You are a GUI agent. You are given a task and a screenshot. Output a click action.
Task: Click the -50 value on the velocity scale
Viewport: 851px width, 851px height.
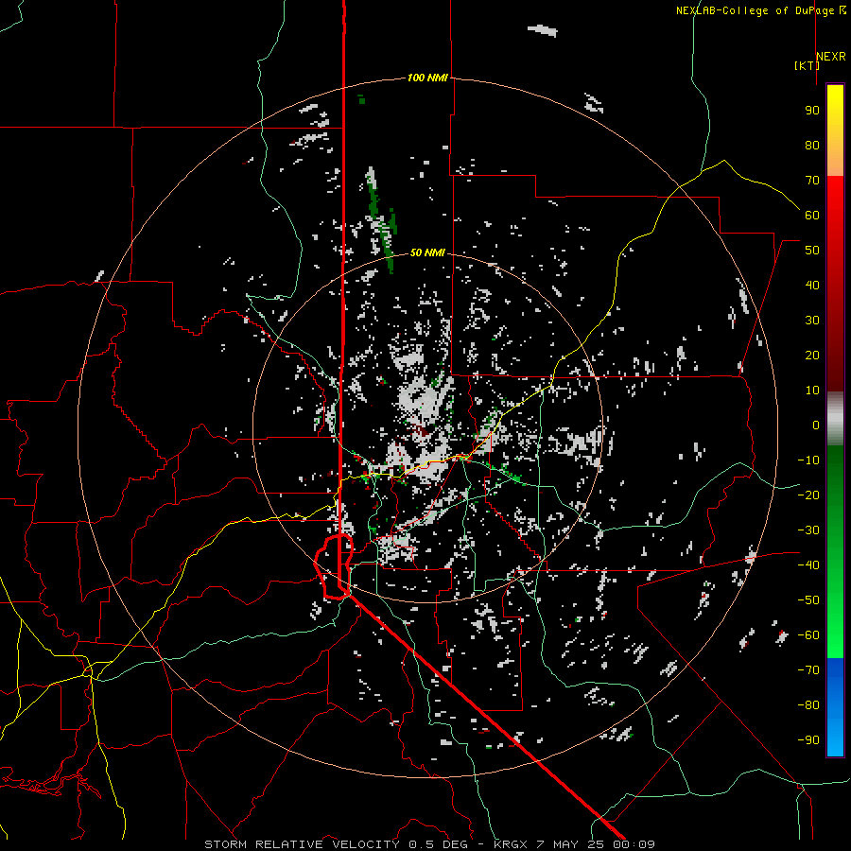(x=808, y=599)
